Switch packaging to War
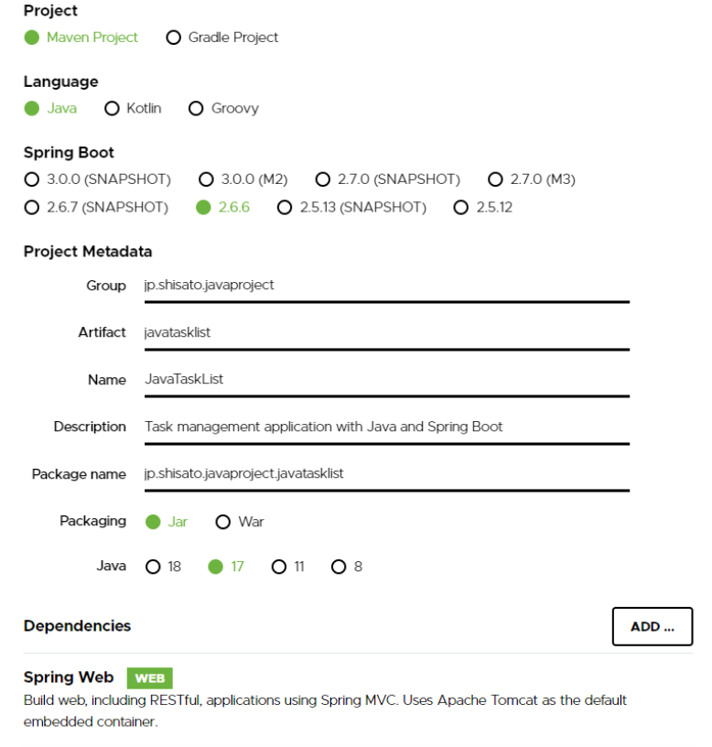 [222, 521]
